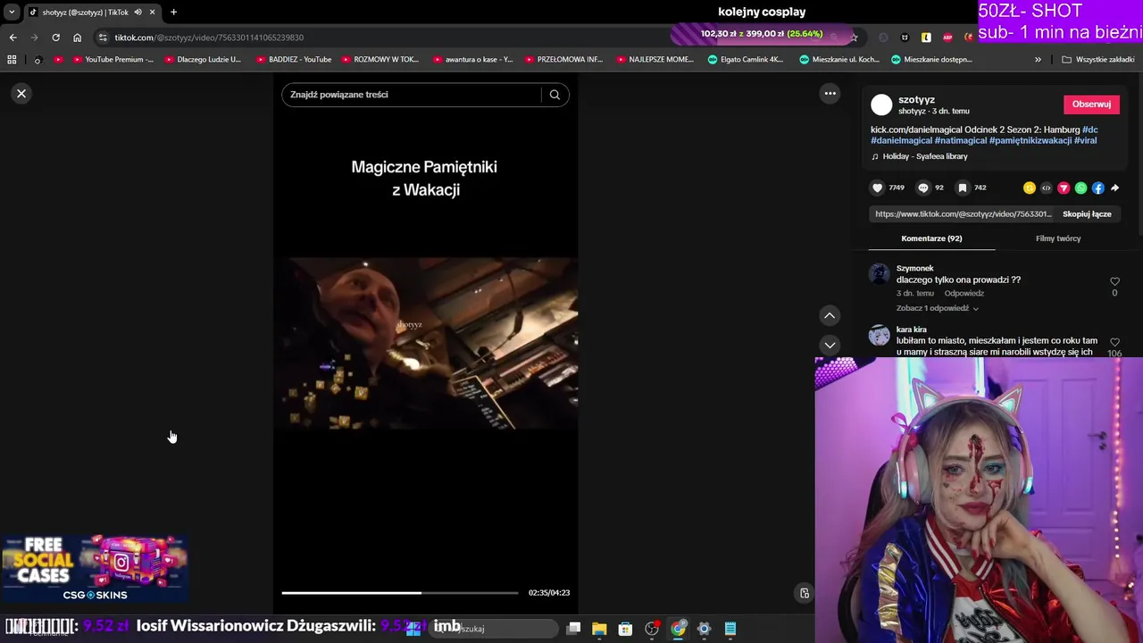Expand the bookmarks overflow chevron

(x=1038, y=60)
